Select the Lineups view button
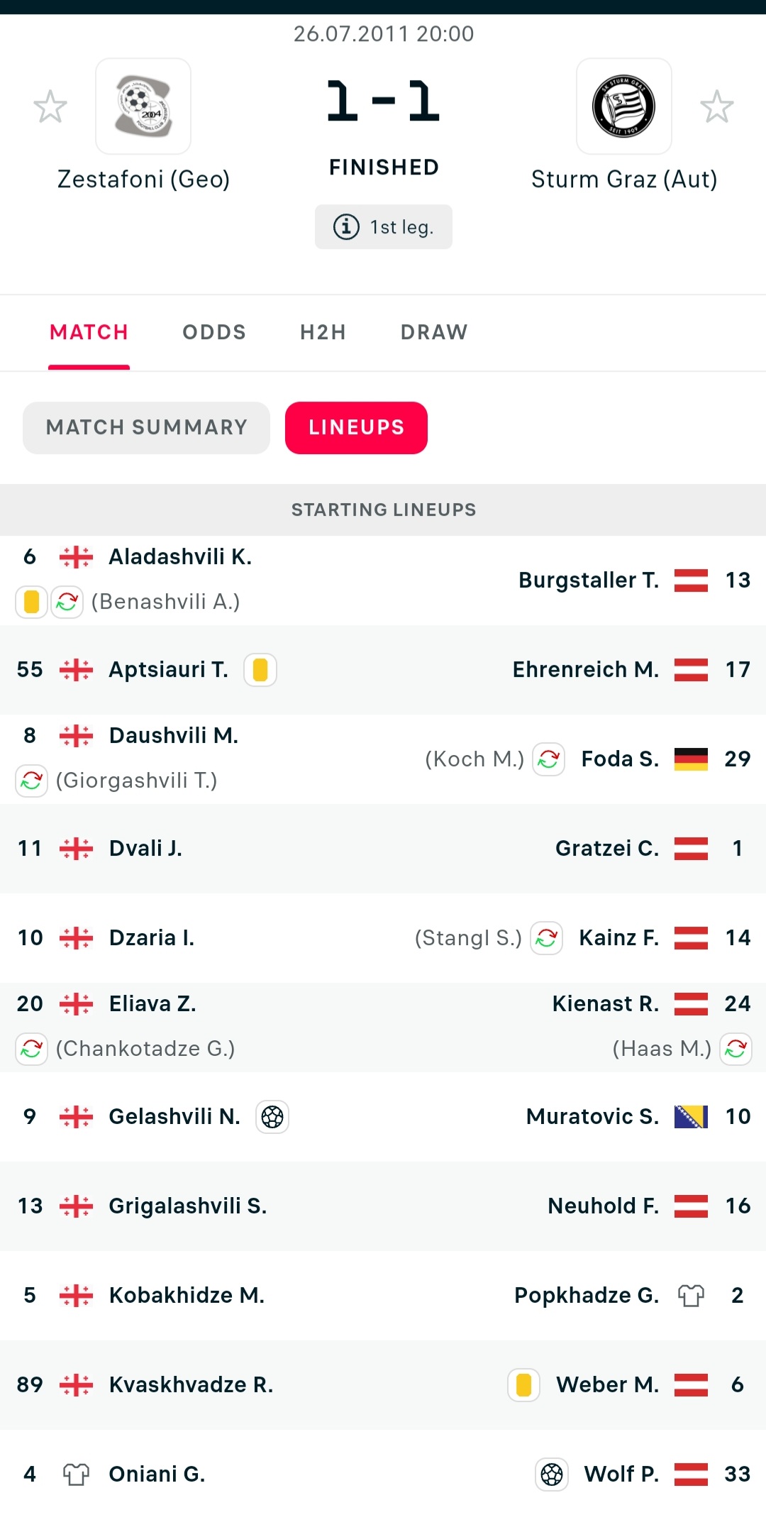 pyautogui.click(x=356, y=427)
